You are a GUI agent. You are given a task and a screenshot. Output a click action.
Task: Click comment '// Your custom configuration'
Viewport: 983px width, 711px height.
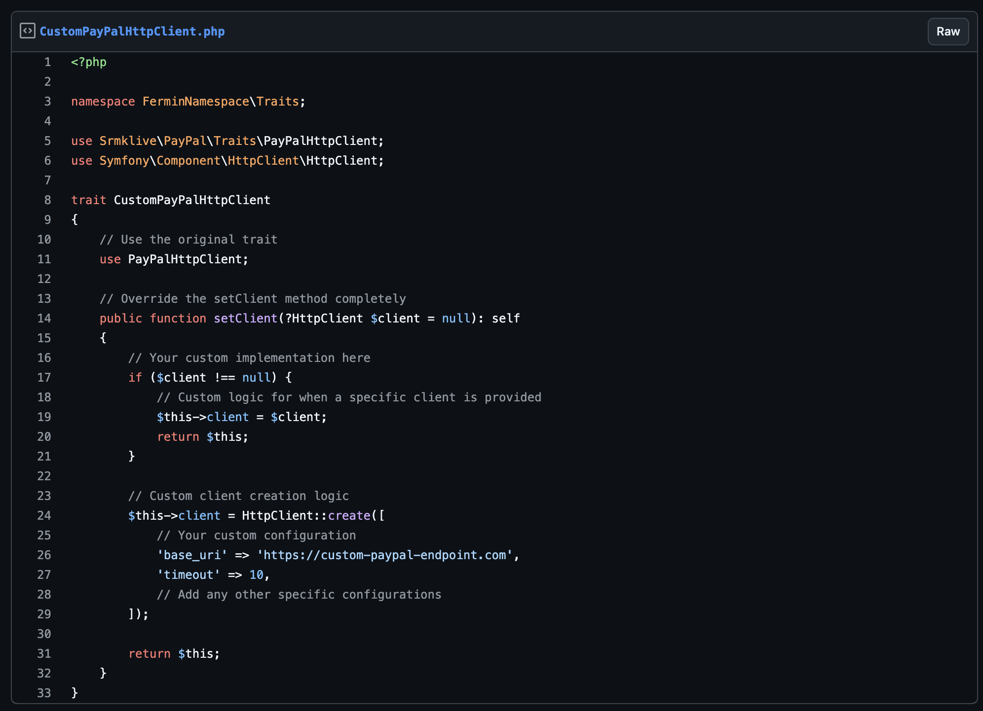pos(257,535)
